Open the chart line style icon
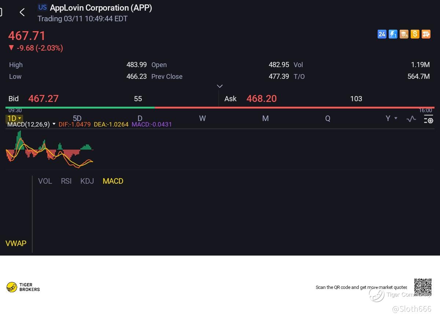The image size is (440, 319). [x=411, y=119]
